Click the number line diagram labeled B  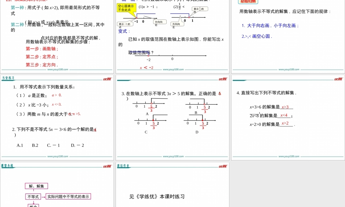201,105
